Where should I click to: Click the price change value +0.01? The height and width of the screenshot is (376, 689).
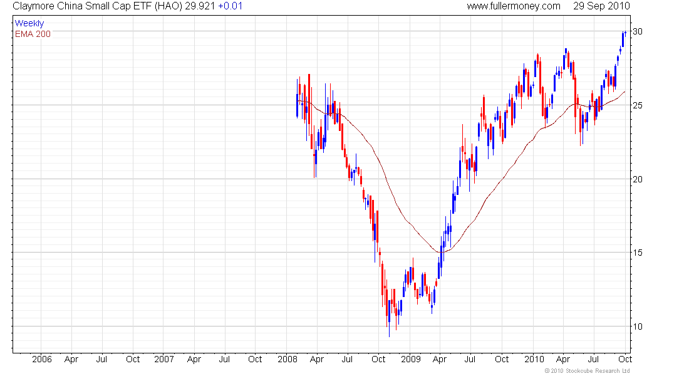coord(231,6)
